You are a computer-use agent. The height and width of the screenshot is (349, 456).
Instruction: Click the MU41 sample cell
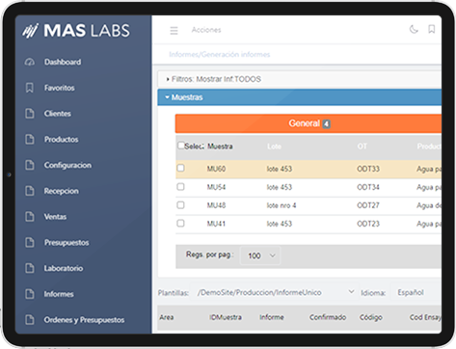[216, 224]
